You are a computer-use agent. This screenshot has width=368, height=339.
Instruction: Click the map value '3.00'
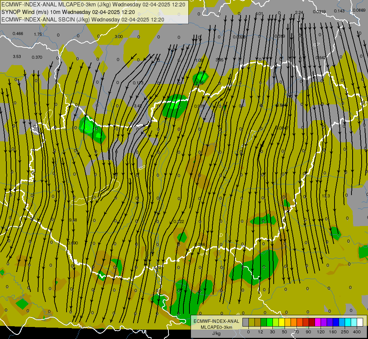[x=119, y=37]
